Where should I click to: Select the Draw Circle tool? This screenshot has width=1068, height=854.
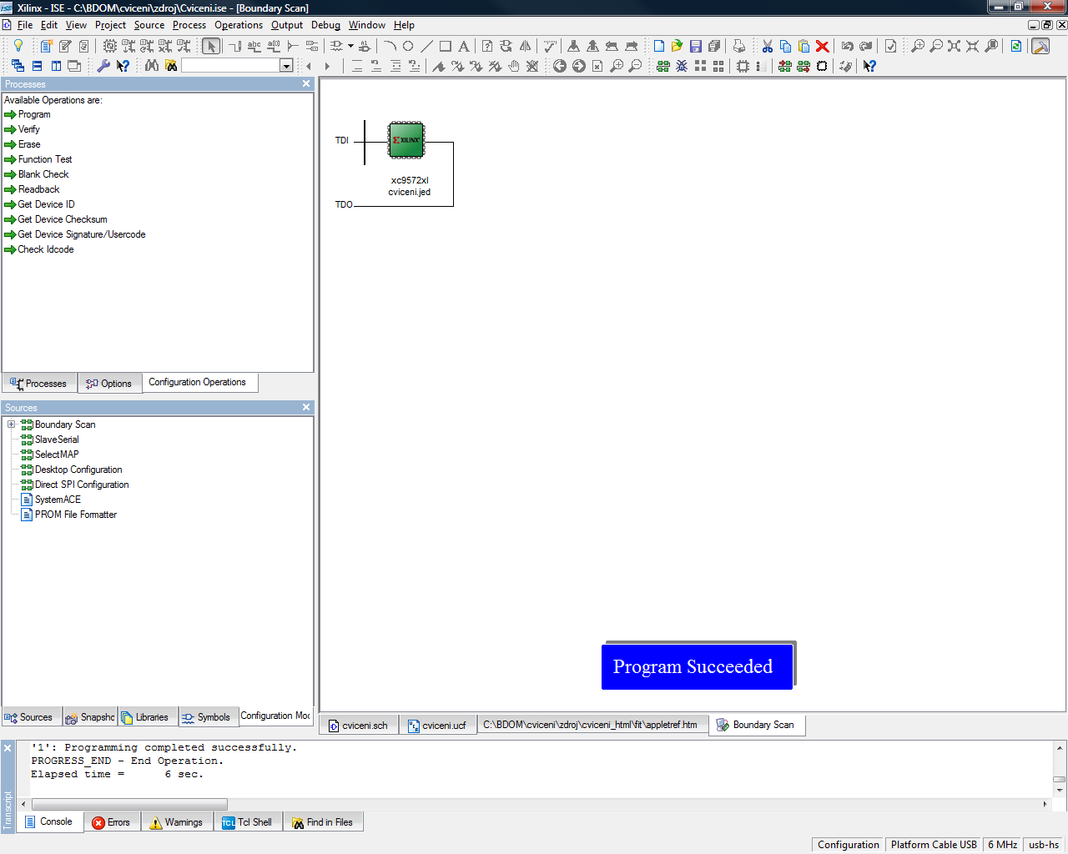click(x=408, y=46)
